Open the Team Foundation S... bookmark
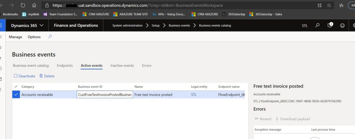 pyautogui.click(x=60, y=14)
